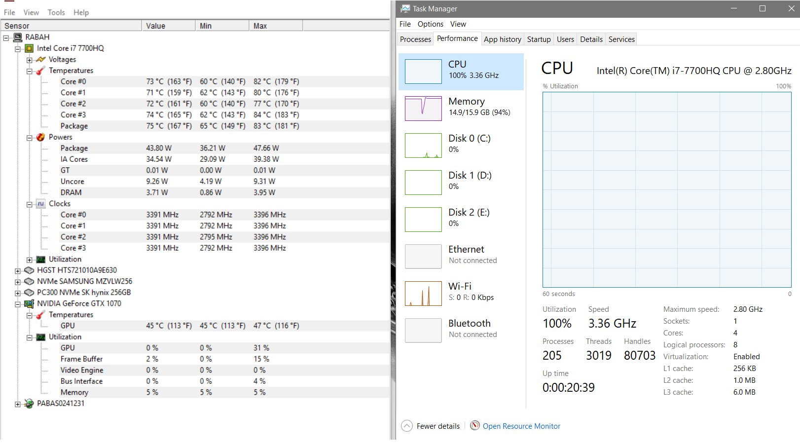Screen dimensions: 800x448
Task: Click the Sensor column header
Action: (x=71, y=26)
